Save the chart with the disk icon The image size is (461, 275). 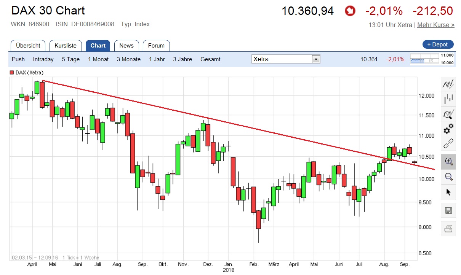click(448, 210)
